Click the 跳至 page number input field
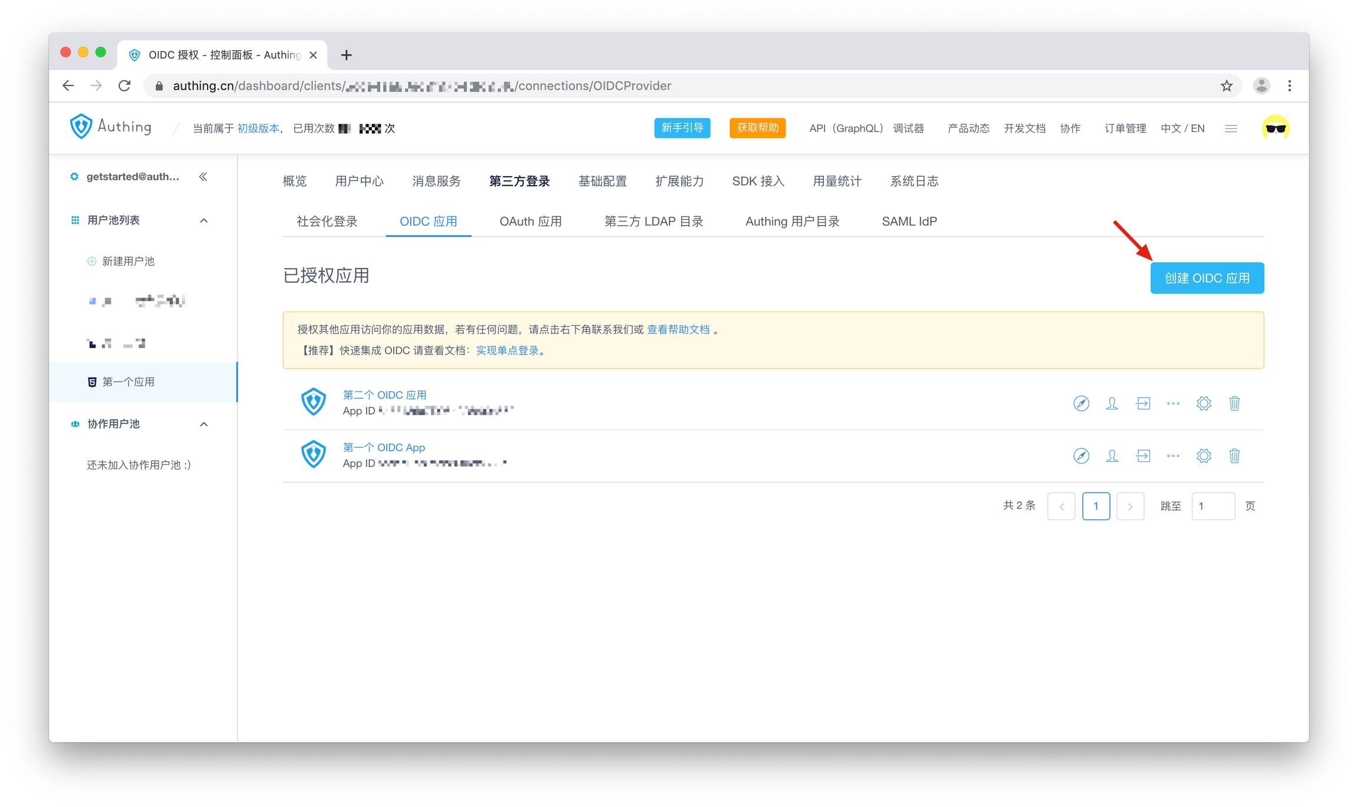The width and height of the screenshot is (1358, 807). coord(1212,506)
